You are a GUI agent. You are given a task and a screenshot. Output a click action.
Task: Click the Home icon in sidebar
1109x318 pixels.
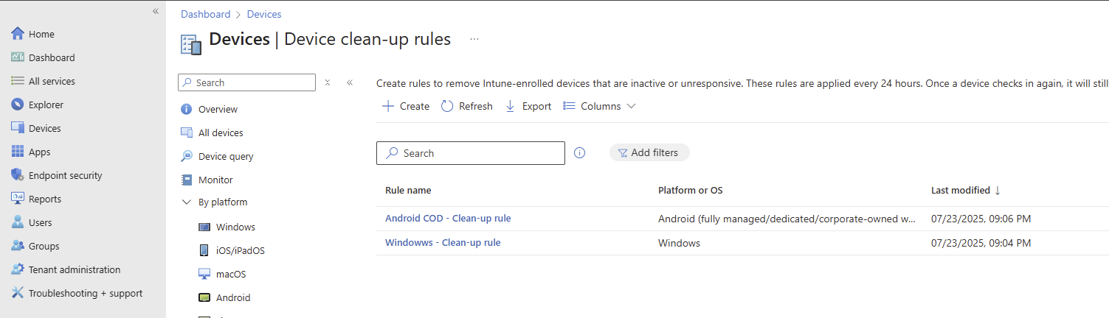[18, 34]
